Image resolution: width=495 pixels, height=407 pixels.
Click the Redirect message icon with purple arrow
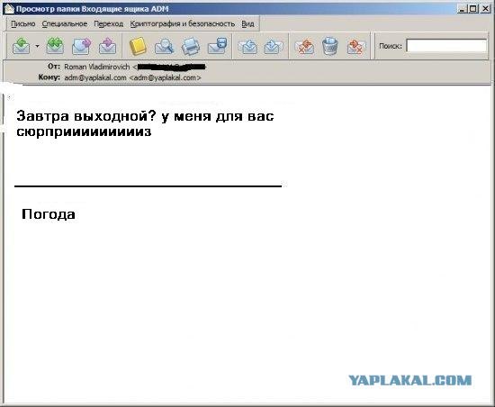coord(107,46)
